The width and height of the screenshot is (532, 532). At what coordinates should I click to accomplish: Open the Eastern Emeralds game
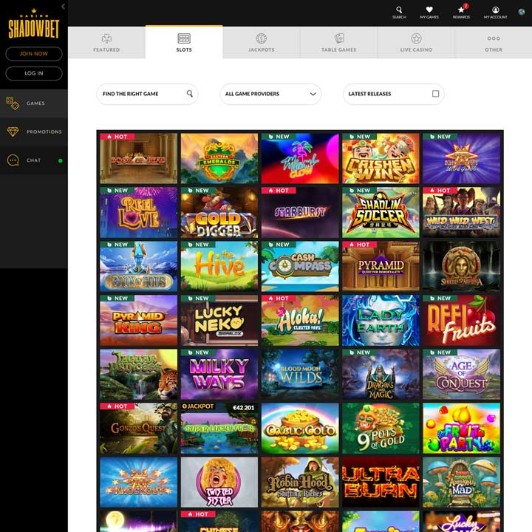(x=219, y=158)
